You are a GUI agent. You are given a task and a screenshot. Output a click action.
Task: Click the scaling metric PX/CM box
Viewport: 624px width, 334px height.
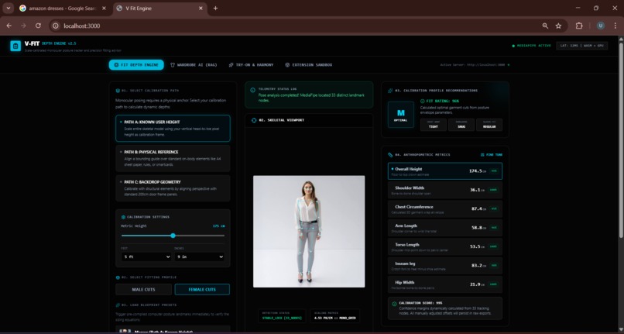pos(334,315)
